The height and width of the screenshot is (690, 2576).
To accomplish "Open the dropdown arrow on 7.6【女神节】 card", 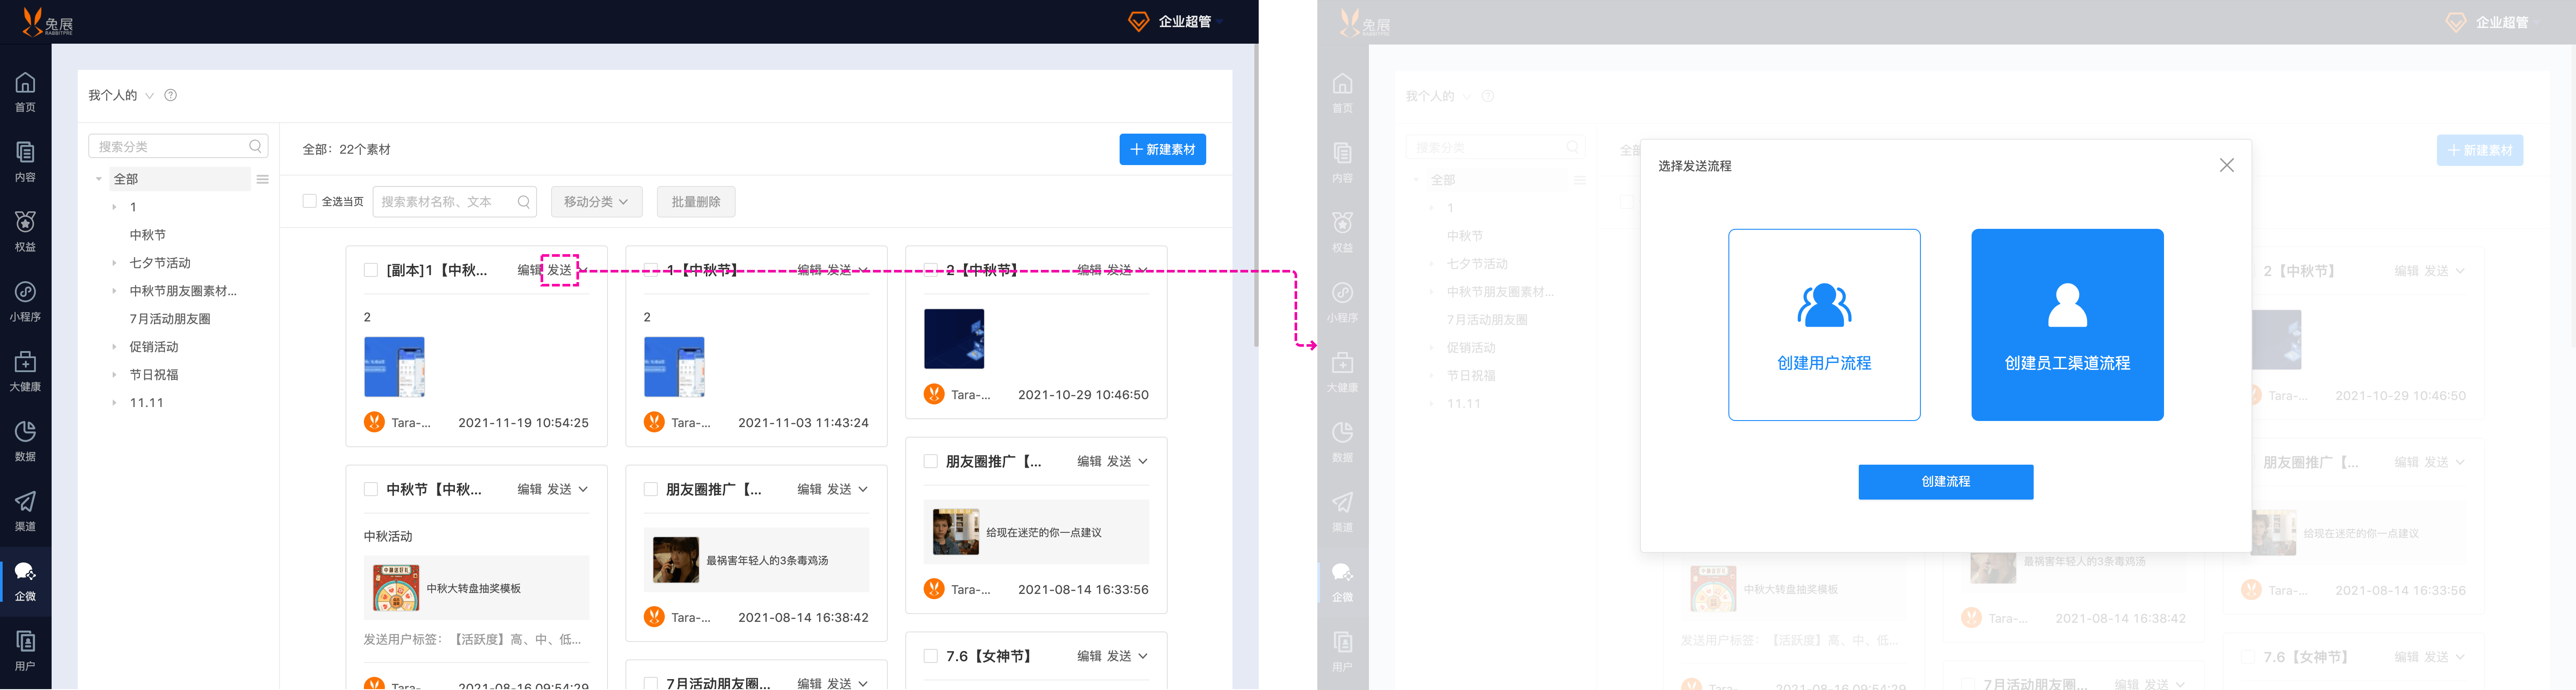I will click(x=1143, y=656).
